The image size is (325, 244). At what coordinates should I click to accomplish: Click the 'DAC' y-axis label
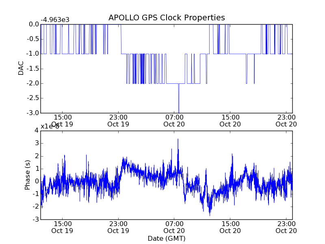click(x=21, y=68)
